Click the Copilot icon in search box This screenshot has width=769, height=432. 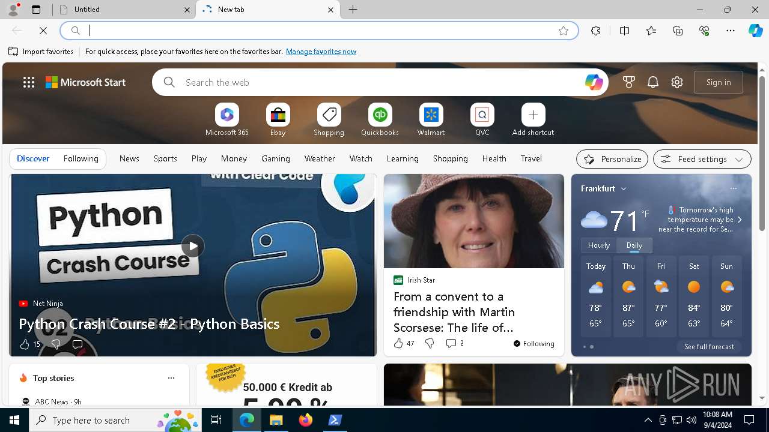point(594,82)
